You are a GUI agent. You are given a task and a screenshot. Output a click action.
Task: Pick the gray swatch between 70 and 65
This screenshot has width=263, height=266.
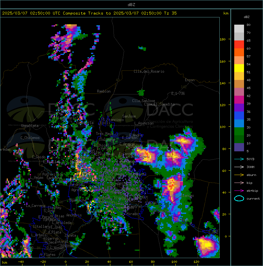(239, 36)
